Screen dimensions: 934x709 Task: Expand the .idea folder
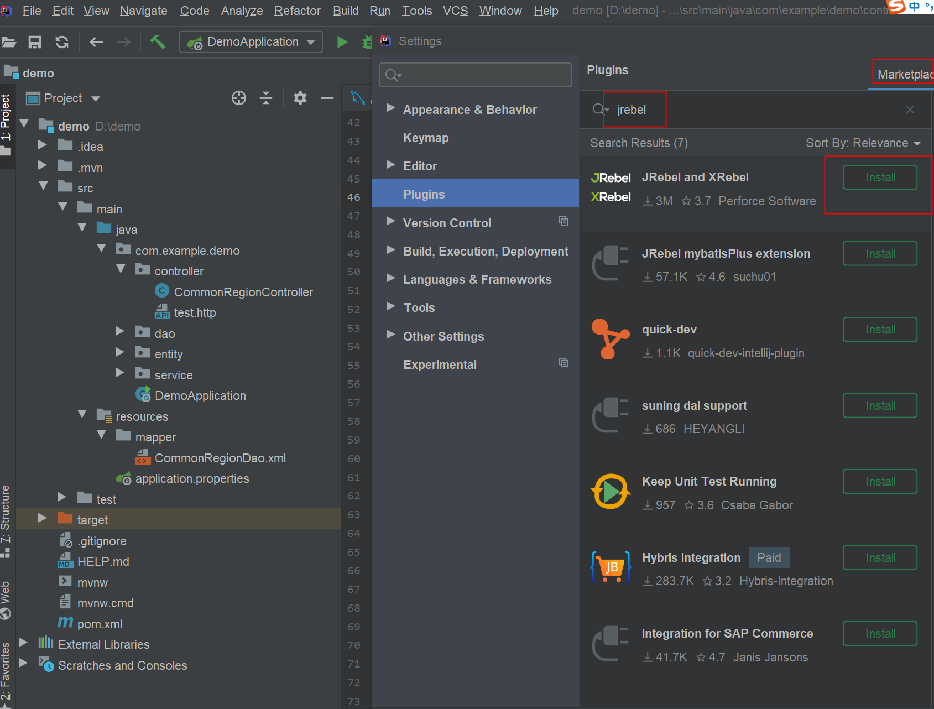click(x=42, y=145)
